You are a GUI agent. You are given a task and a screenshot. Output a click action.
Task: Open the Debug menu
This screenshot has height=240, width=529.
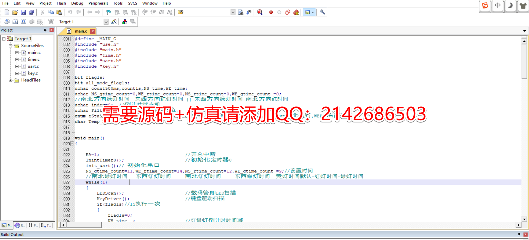[77, 3]
